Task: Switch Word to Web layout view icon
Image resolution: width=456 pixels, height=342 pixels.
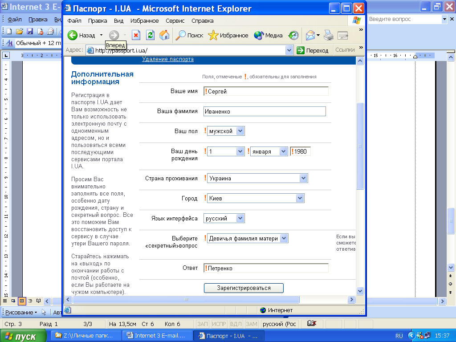Action: click(x=13, y=301)
